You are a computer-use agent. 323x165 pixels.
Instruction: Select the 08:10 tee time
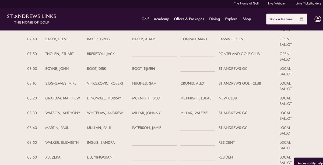pos(32,83)
